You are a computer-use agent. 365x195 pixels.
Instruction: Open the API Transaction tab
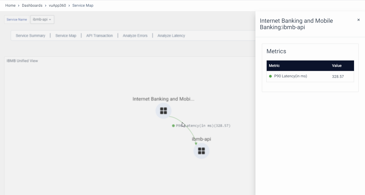tap(99, 36)
